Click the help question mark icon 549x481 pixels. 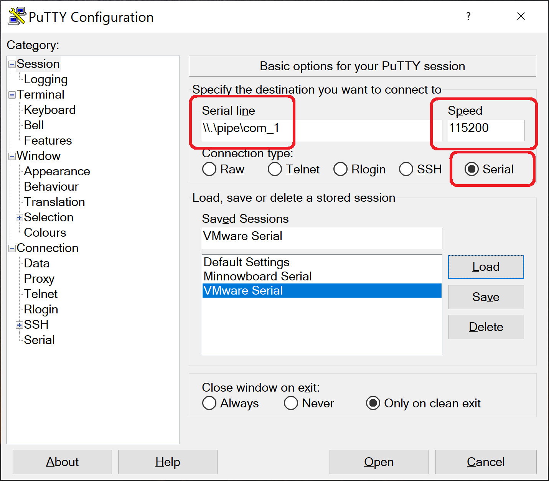[x=468, y=16]
